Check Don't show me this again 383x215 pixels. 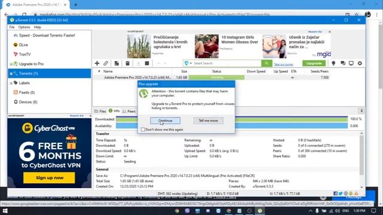tap(143, 130)
